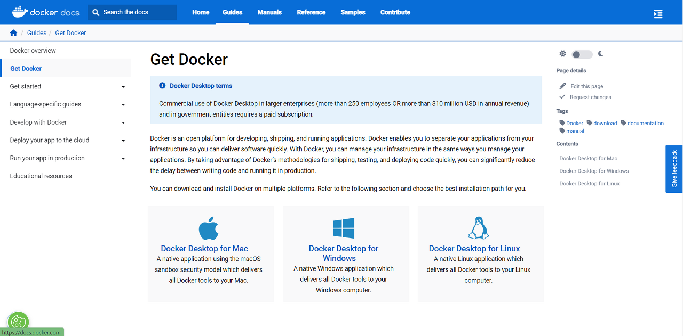Image resolution: width=683 pixels, height=336 pixels.
Task: Click the Linux penguin icon
Action: 479,228
